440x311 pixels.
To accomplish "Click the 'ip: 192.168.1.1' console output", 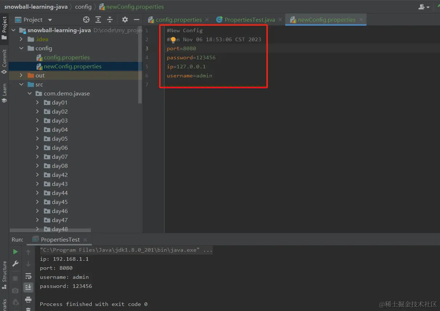I will pyautogui.click(x=64, y=259).
